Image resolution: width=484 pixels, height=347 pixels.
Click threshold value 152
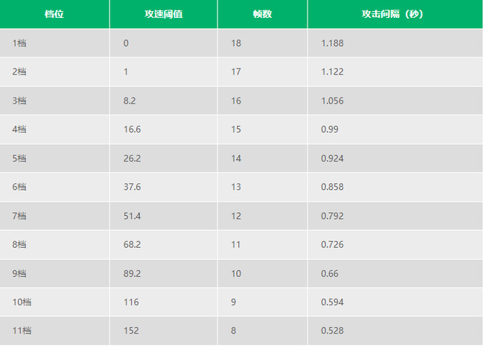pos(130,331)
